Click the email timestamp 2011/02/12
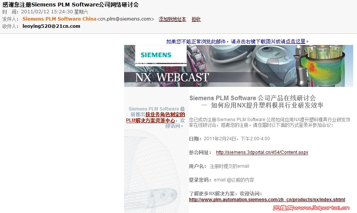 (x=34, y=12)
